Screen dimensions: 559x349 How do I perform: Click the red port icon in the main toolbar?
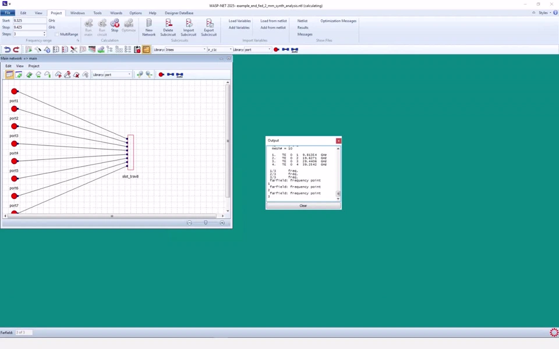click(x=276, y=49)
